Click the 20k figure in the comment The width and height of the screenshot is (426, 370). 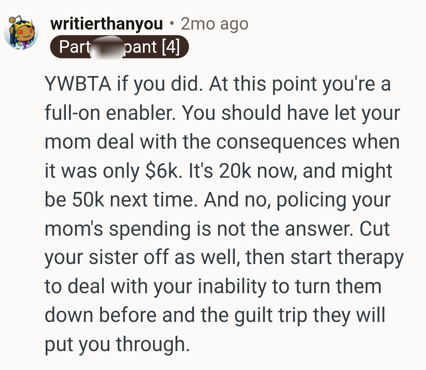coord(235,171)
